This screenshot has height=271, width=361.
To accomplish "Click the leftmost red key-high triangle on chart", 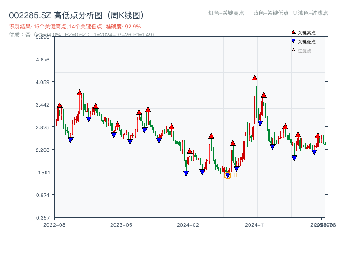I will [x=60, y=105].
